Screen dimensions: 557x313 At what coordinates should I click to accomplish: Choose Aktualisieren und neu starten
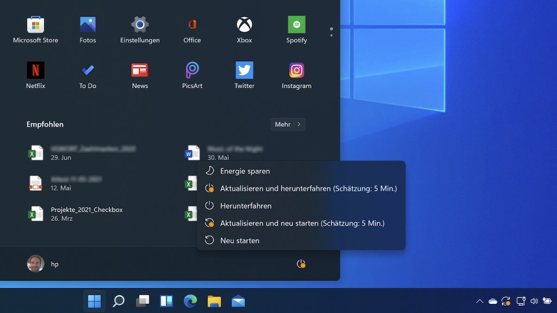coord(302,223)
